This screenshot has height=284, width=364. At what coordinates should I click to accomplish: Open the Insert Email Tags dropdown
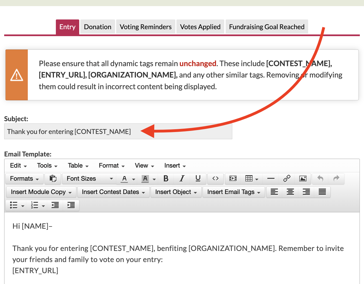click(x=233, y=192)
